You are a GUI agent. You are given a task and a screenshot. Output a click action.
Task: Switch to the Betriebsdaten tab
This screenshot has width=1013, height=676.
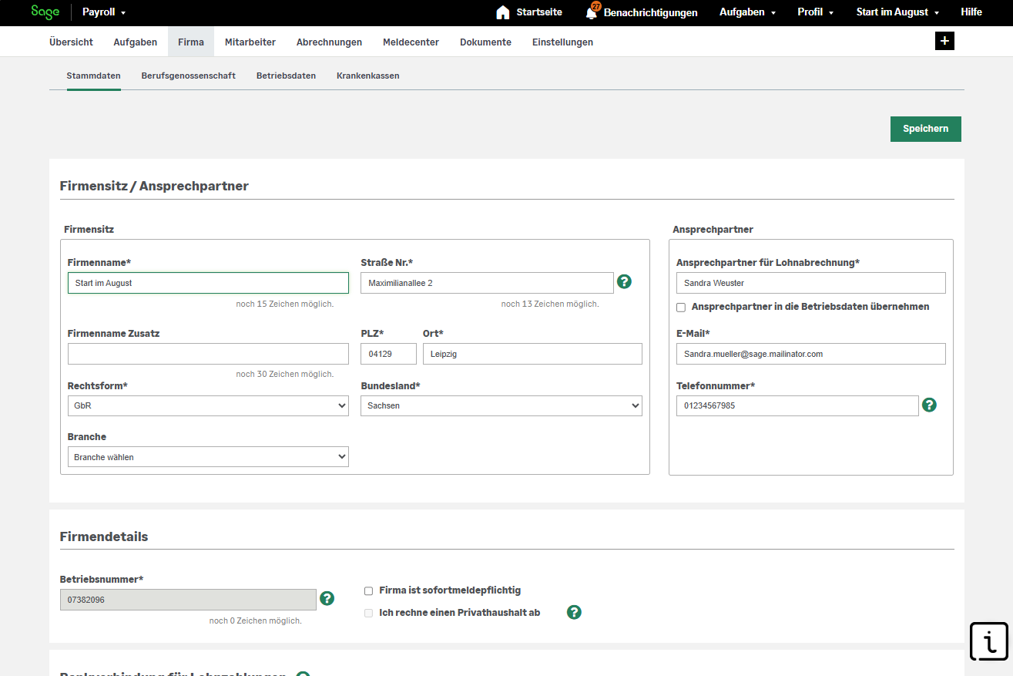tap(286, 76)
